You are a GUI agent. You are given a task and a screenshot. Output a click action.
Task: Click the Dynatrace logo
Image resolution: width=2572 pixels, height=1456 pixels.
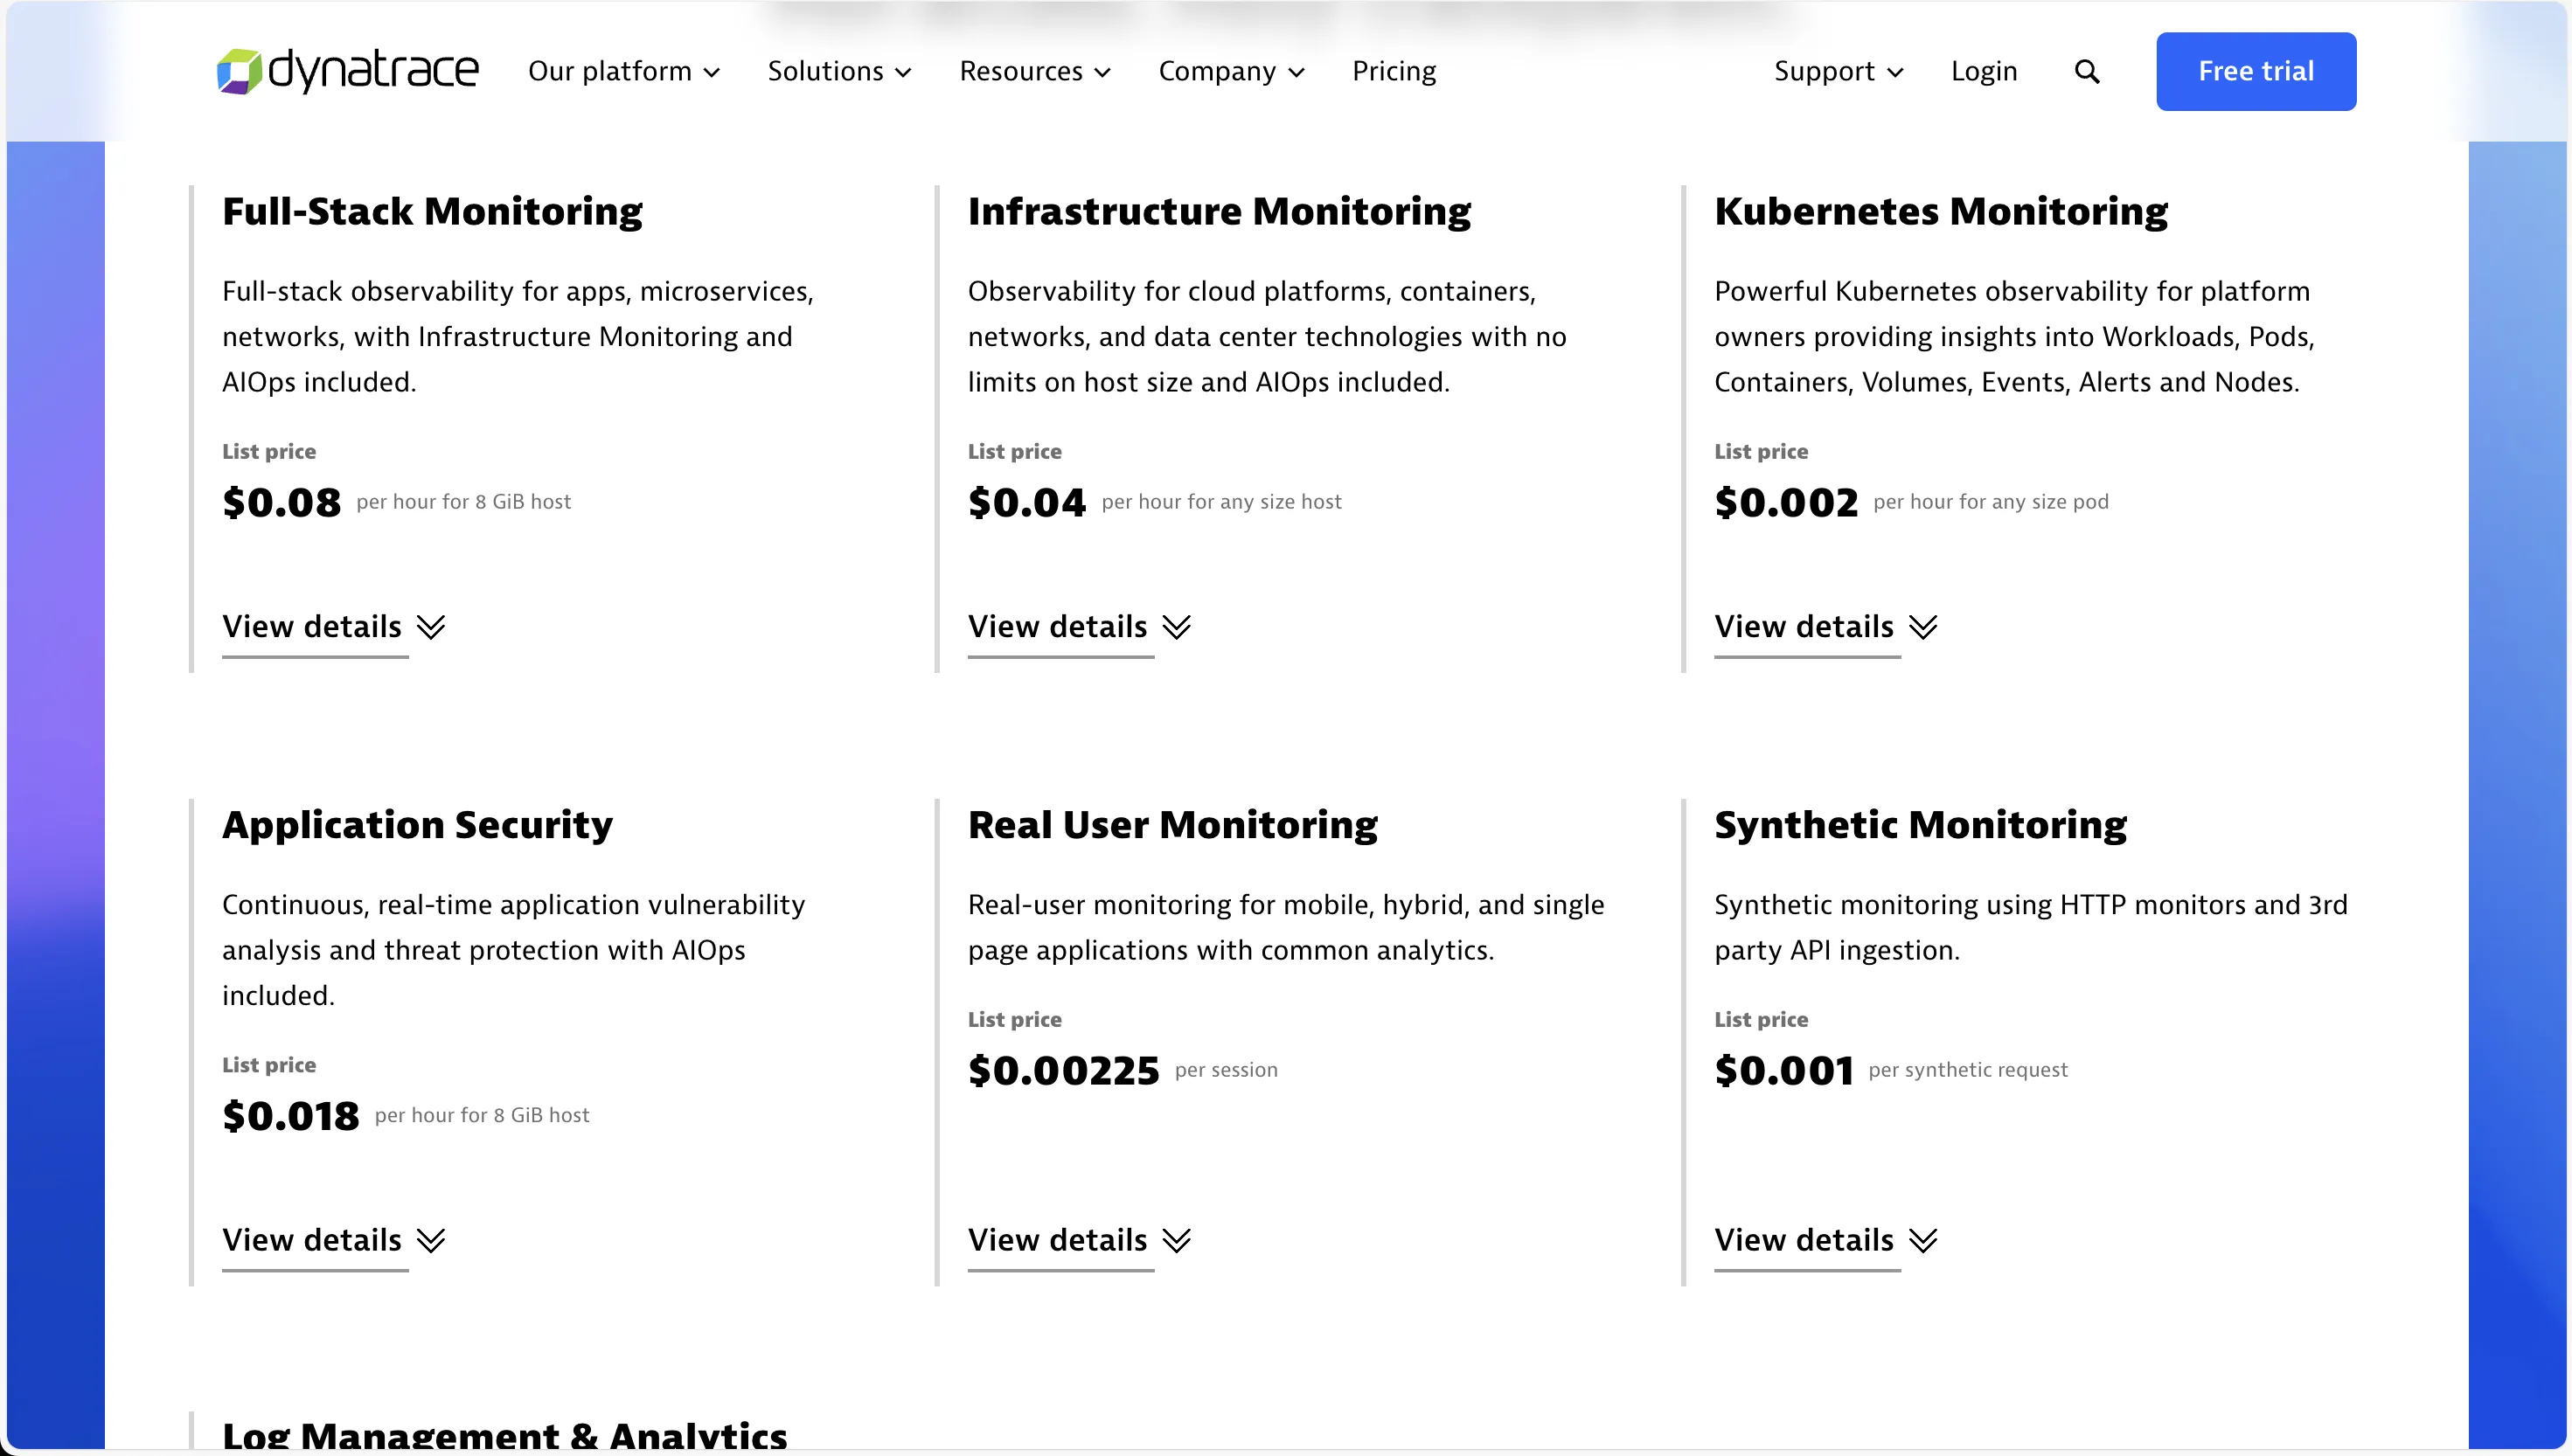pyautogui.click(x=347, y=71)
